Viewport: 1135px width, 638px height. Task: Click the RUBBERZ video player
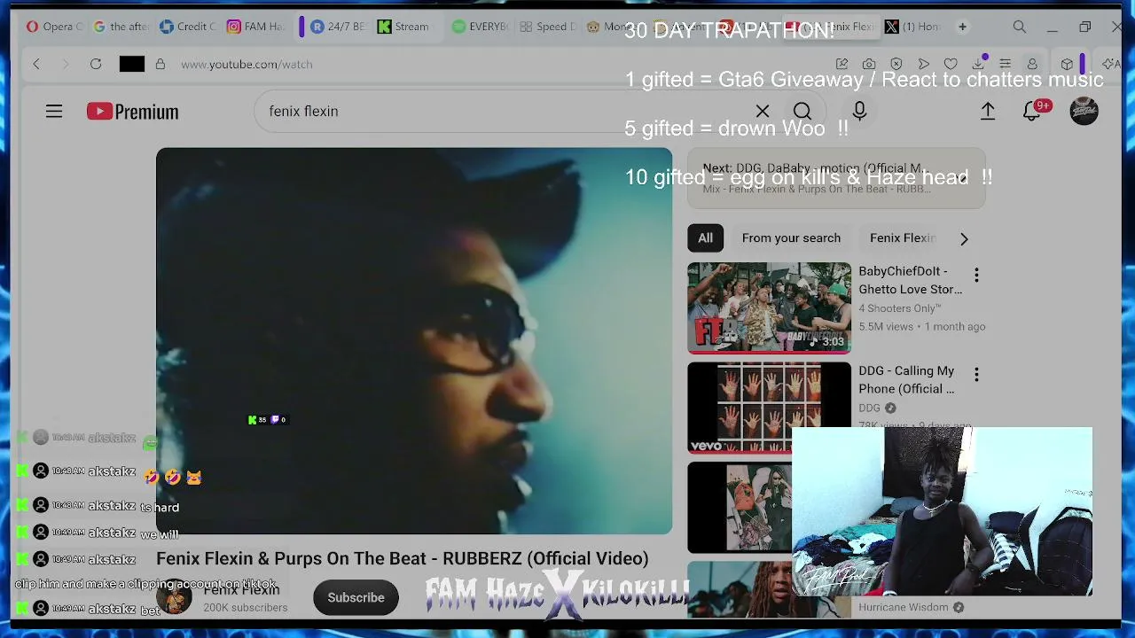414,341
